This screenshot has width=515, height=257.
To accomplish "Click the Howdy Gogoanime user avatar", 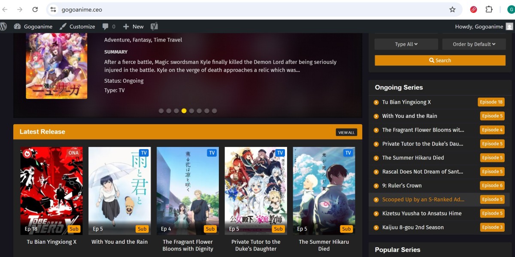I will 509,27.
